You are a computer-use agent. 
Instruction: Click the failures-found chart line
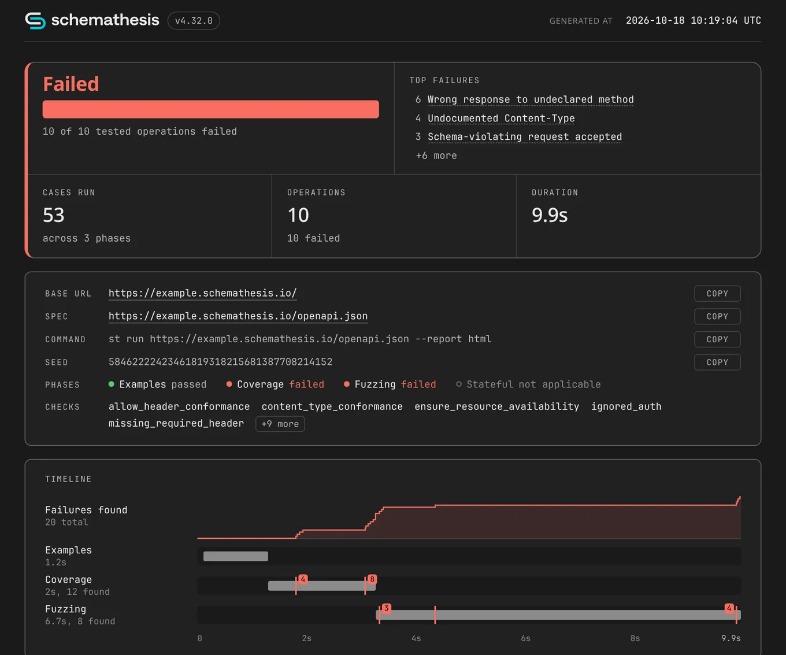coord(469,517)
